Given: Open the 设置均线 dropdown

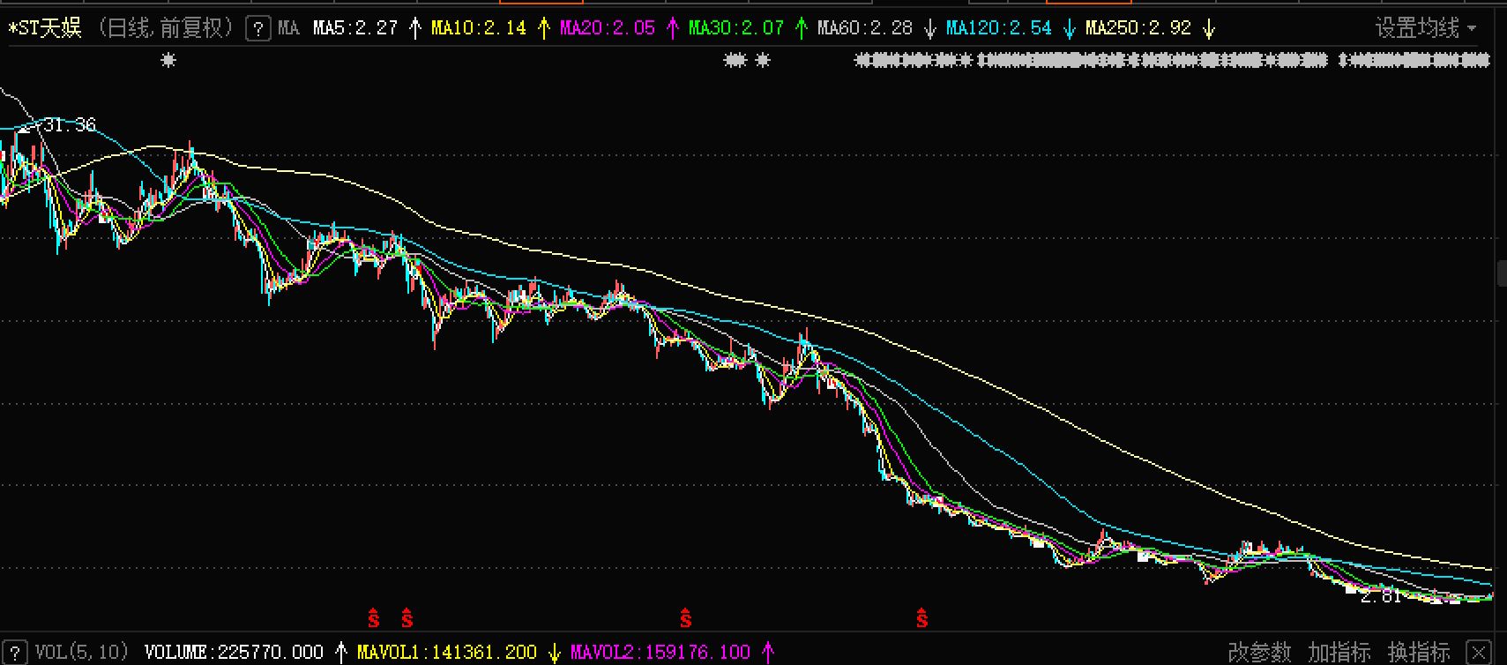Looking at the screenshot, I should click(1425, 28).
